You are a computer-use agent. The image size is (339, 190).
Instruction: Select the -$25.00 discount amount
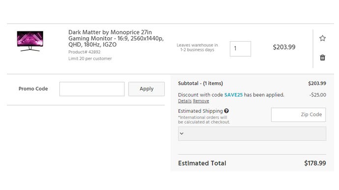tap(317, 95)
